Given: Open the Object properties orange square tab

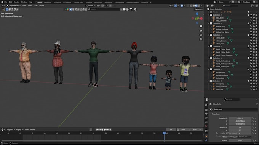Looking at the screenshot, I should pyautogui.click(x=206, y=136).
